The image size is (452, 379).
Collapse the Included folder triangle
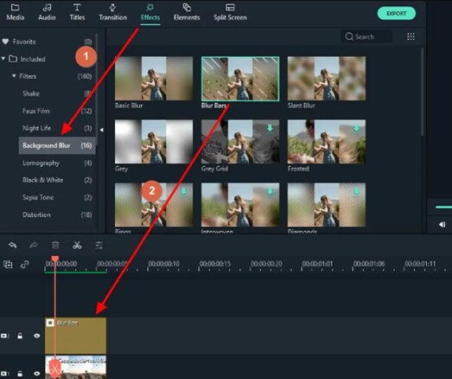[x=3, y=59]
